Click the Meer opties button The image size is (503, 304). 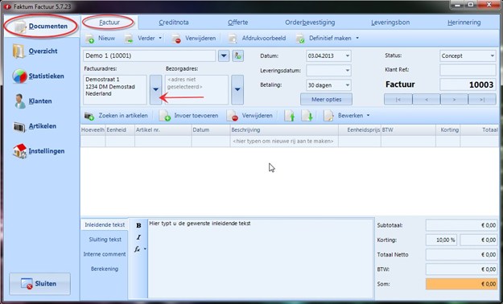(326, 100)
